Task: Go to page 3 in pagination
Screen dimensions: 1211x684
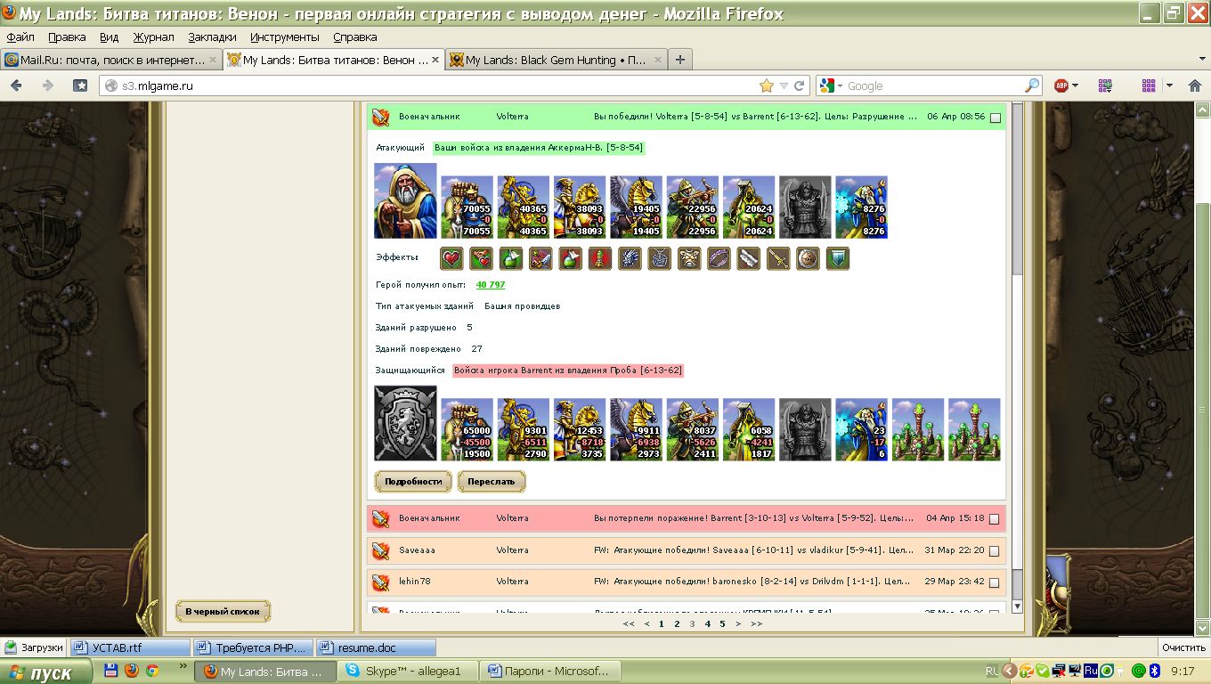Action: click(x=691, y=624)
